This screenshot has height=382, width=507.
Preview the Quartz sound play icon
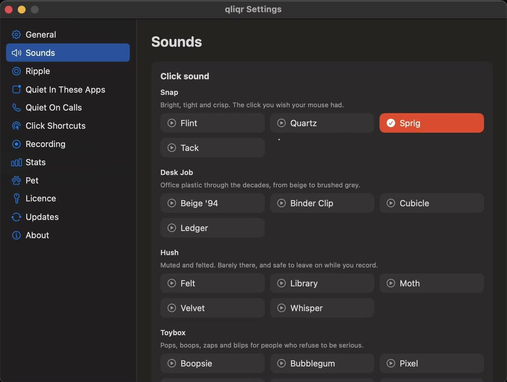pyautogui.click(x=282, y=123)
